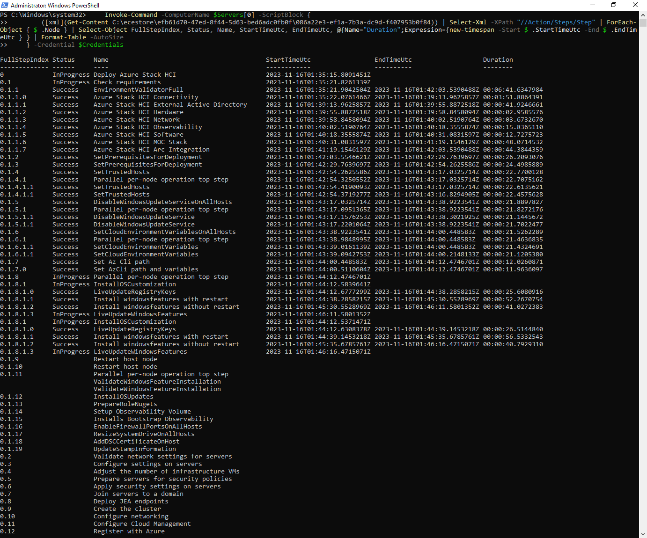This screenshot has width=647, height=538.
Task: Click 'Register with Azure' step
Action: (129, 531)
